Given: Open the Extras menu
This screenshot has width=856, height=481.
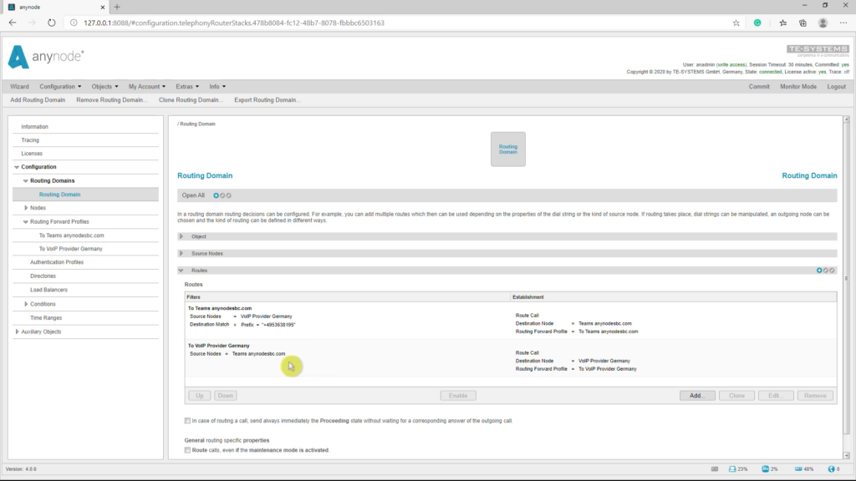Looking at the screenshot, I should pos(187,87).
